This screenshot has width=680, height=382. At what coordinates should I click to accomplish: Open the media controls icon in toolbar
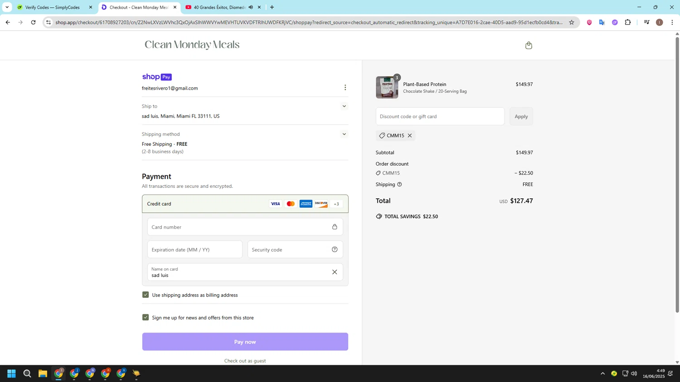pos(647,22)
